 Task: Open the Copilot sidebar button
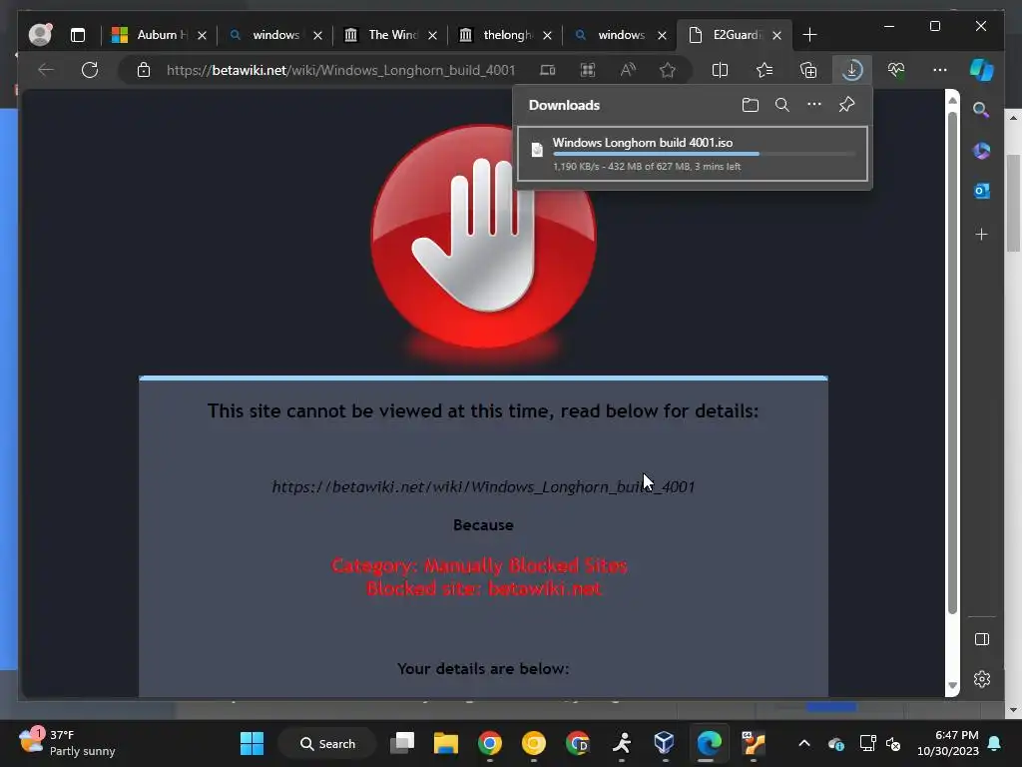point(982,70)
